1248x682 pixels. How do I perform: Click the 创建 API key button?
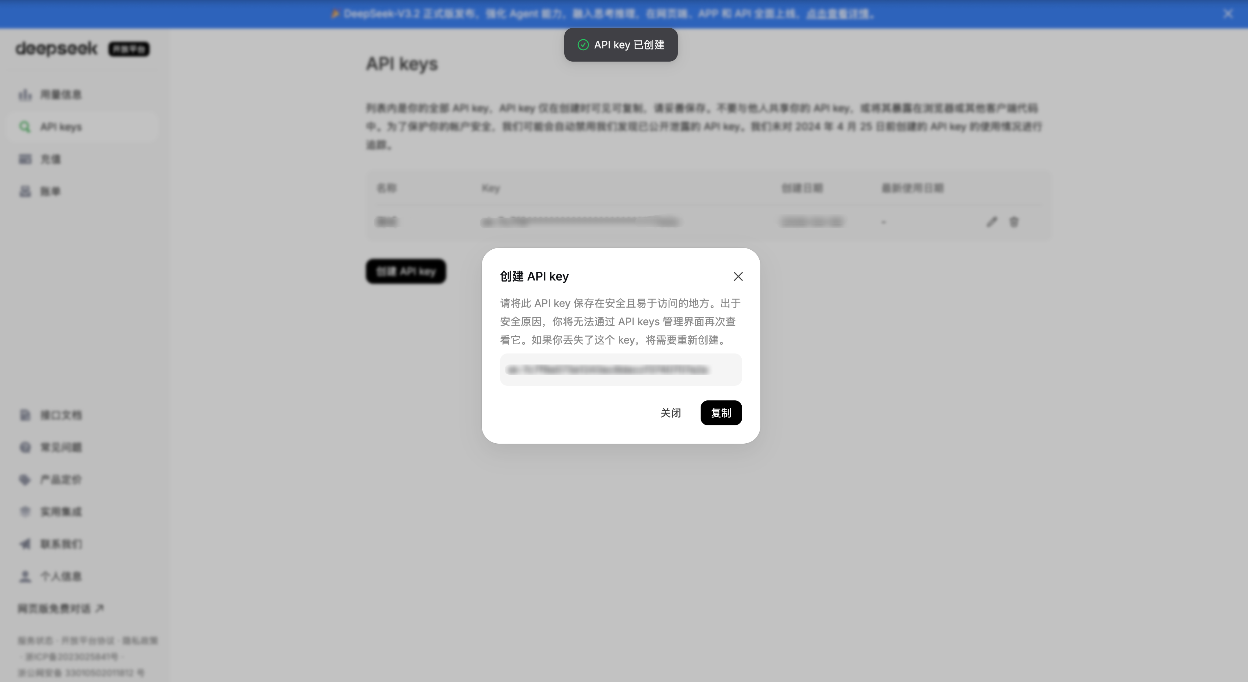[405, 271]
